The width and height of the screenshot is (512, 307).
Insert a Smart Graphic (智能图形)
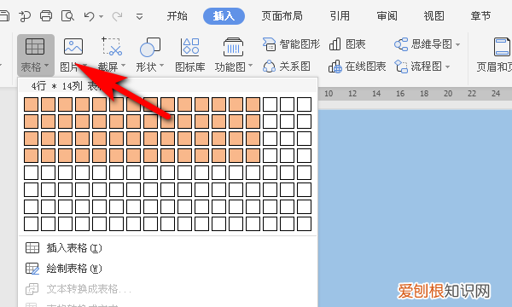(291, 44)
